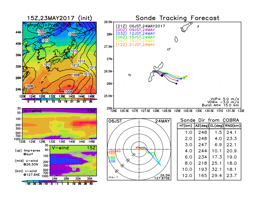This screenshot has width=257, height=198.
Task: Click range '18.0' in the 8.0 km row
Action: tap(231, 163)
